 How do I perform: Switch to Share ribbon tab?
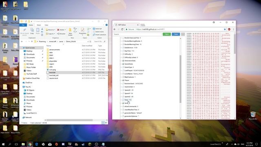click(39, 25)
